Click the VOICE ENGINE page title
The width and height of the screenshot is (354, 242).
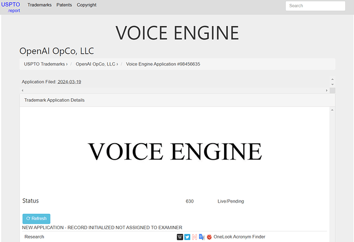[x=177, y=33]
